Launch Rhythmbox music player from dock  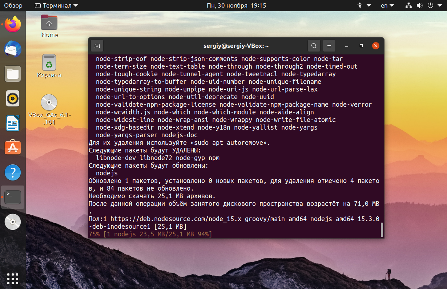(13, 98)
